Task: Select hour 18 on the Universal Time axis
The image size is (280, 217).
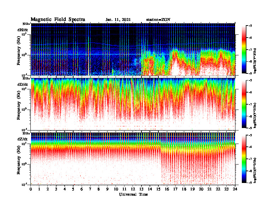Action: tap(184, 189)
